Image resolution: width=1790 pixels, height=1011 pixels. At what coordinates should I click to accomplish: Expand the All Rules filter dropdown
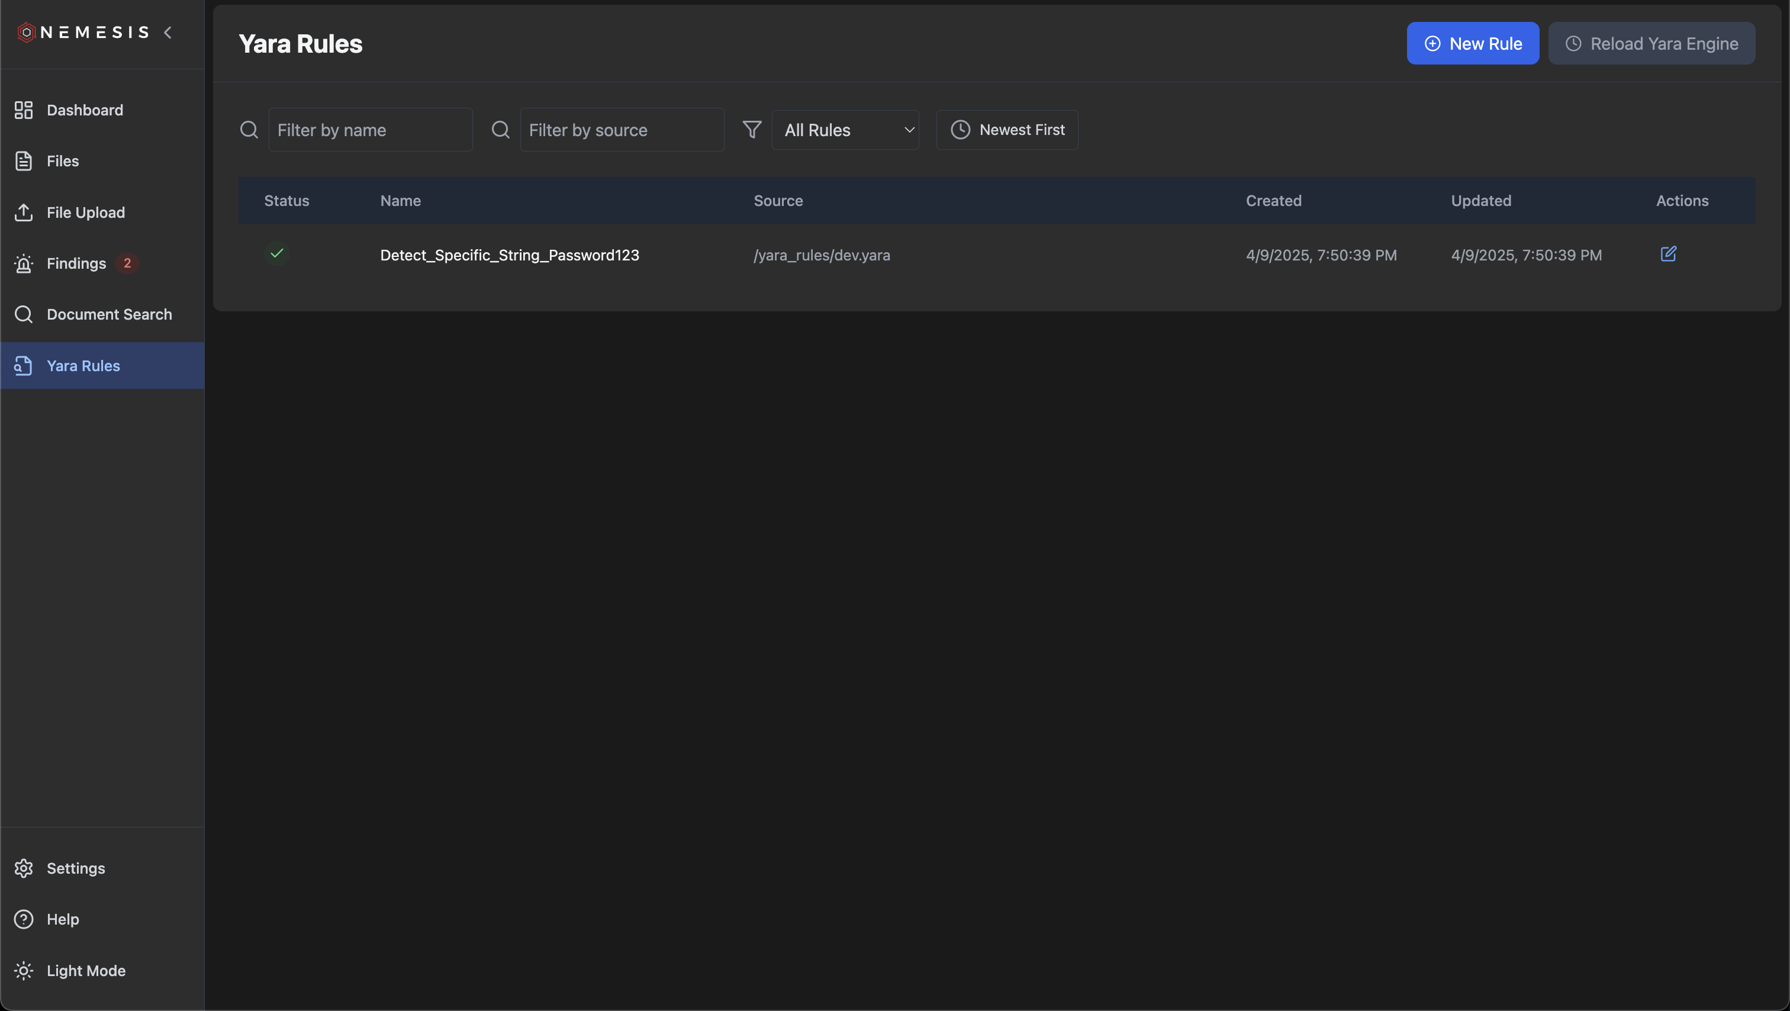845,130
